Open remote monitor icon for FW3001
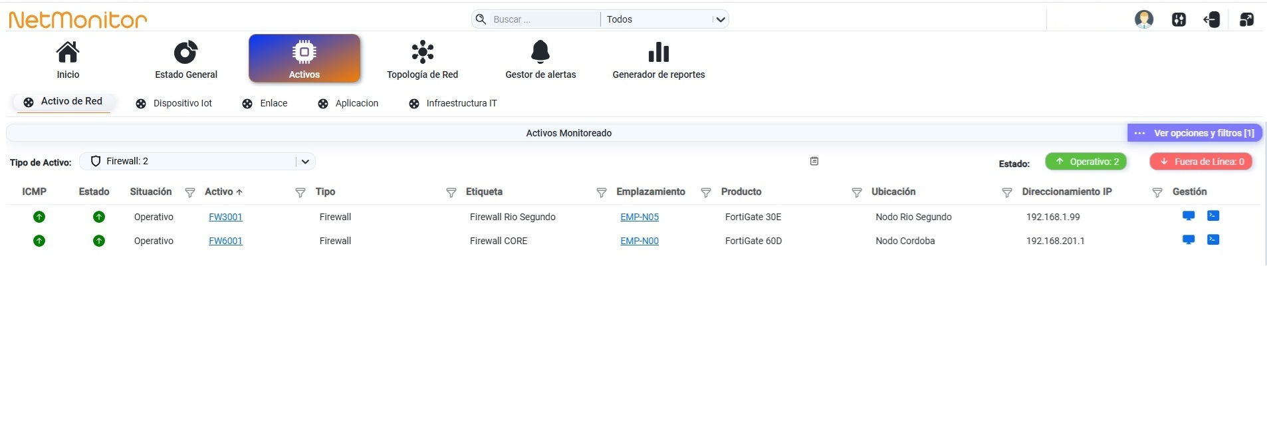 [1189, 215]
